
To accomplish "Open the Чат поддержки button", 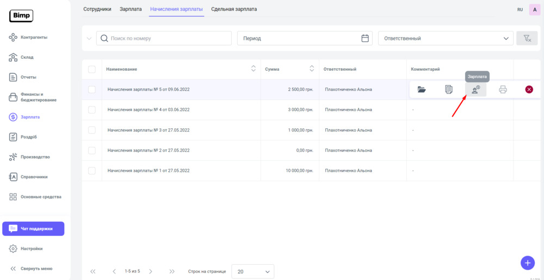I will click(x=33, y=229).
